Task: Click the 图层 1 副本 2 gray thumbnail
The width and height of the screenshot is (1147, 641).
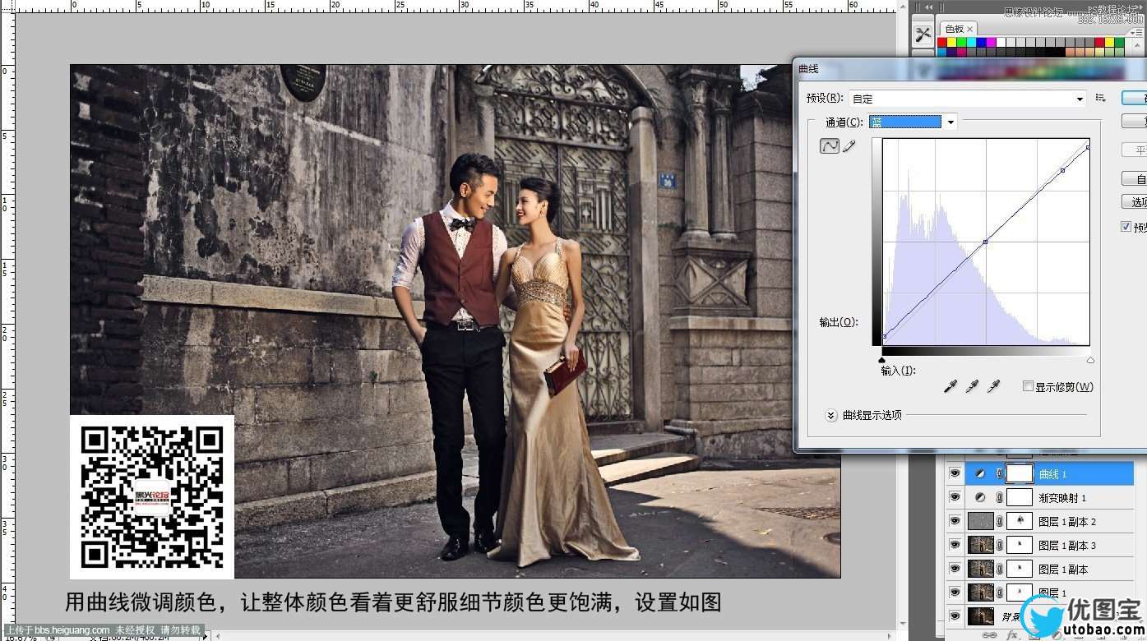Action: pos(980,522)
